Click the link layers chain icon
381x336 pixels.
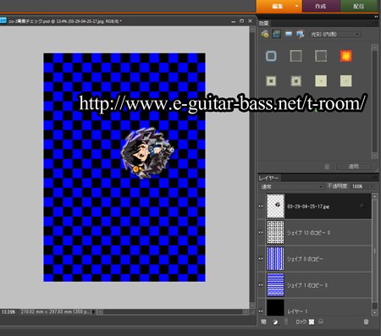tap(286, 322)
